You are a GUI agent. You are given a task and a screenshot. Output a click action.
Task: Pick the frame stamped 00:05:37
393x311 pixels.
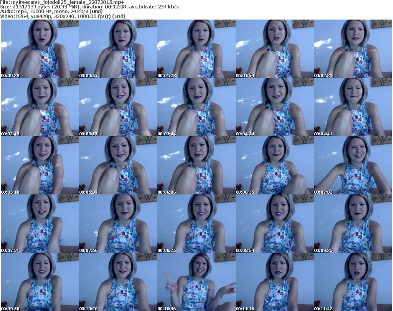click(x=118, y=165)
